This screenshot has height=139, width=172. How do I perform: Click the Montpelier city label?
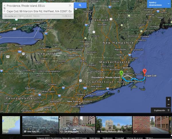tap(102, 25)
